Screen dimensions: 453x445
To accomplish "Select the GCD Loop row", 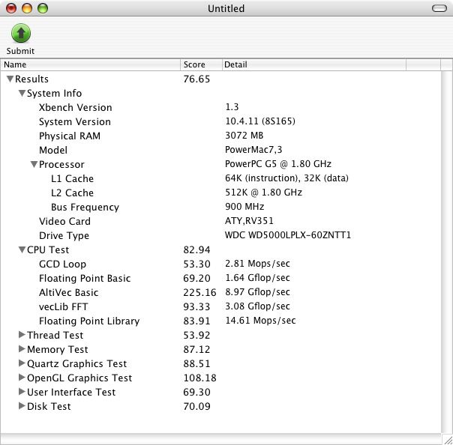I will point(221,264).
